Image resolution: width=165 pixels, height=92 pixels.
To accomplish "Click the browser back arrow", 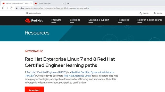I will tap(3, 8).
